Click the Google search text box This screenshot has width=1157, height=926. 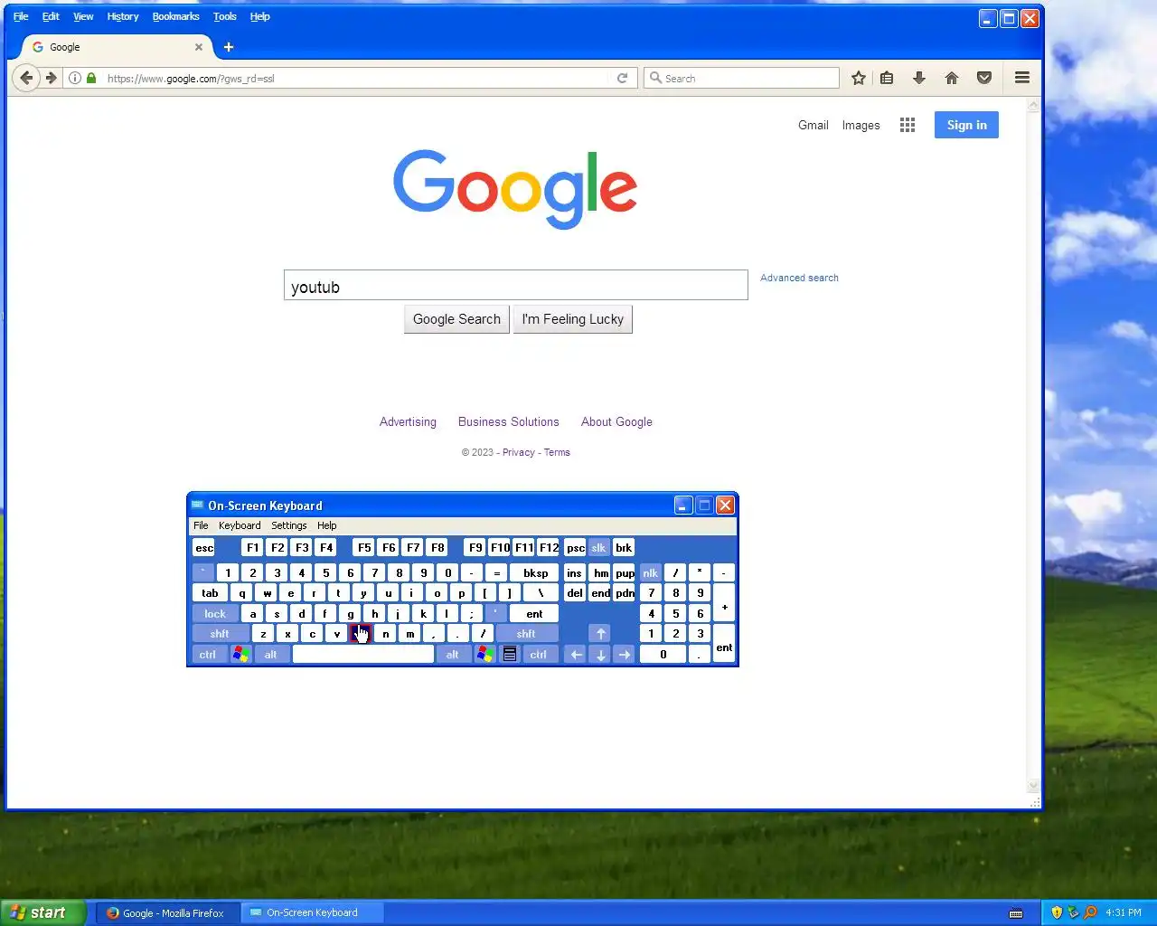[x=515, y=285]
